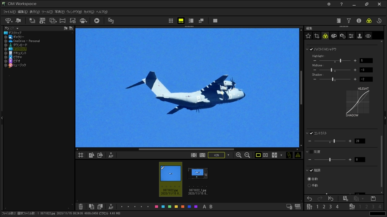Reset edits with the revert arrow icon
The height and width of the screenshot is (217, 387).
331,199
